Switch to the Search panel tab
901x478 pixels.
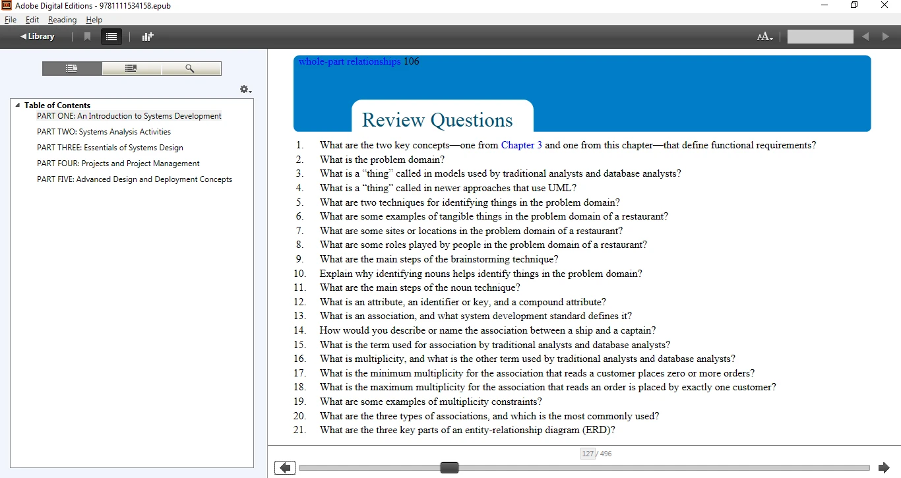[191, 69]
